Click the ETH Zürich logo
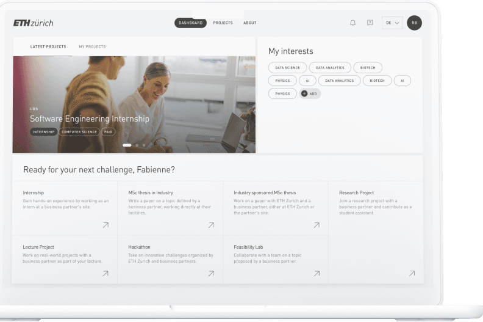 (34, 23)
